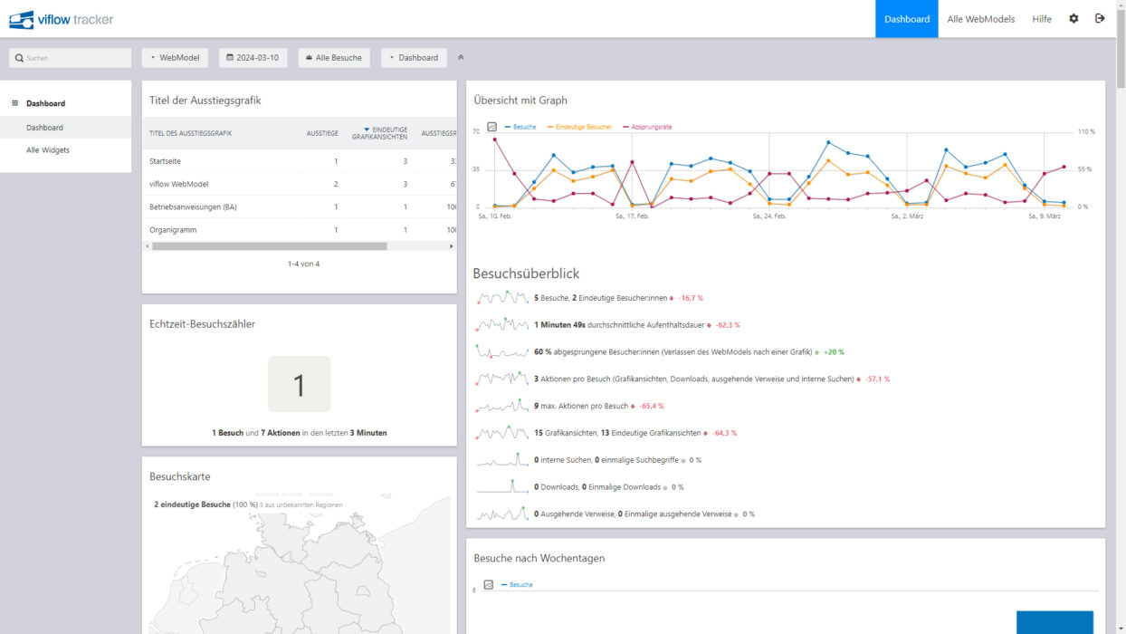Click Sa., 9. März axis label
Viewport: 1126px width, 634px height.
coord(1044,216)
